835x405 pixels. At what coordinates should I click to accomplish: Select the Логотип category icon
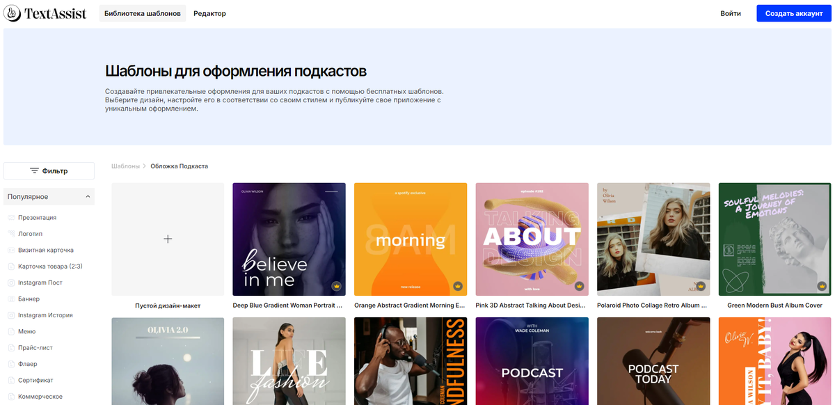pyautogui.click(x=10, y=233)
